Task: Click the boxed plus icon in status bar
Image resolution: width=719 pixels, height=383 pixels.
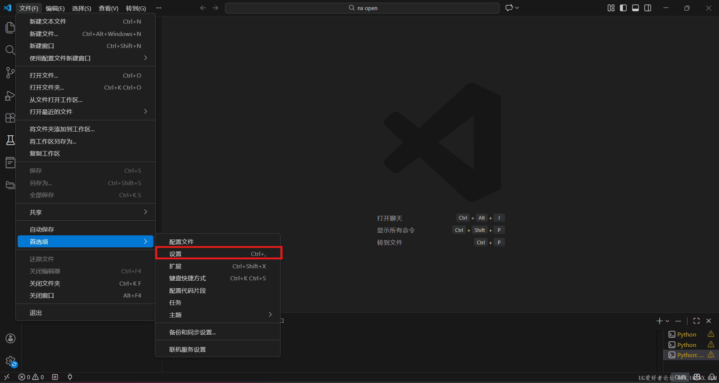Action: 55,377
